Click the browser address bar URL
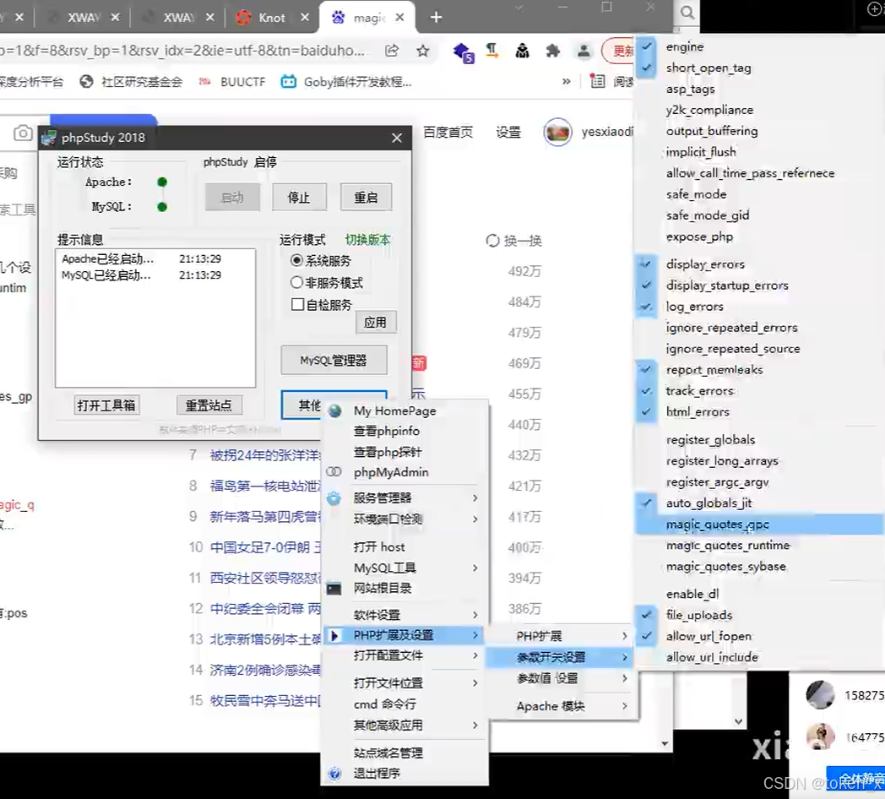885x799 pixels. click(183, 51)
